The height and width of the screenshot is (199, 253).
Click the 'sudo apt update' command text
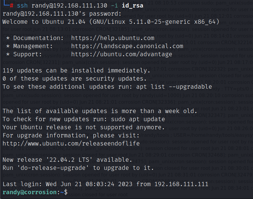click(x=138, y=119)
